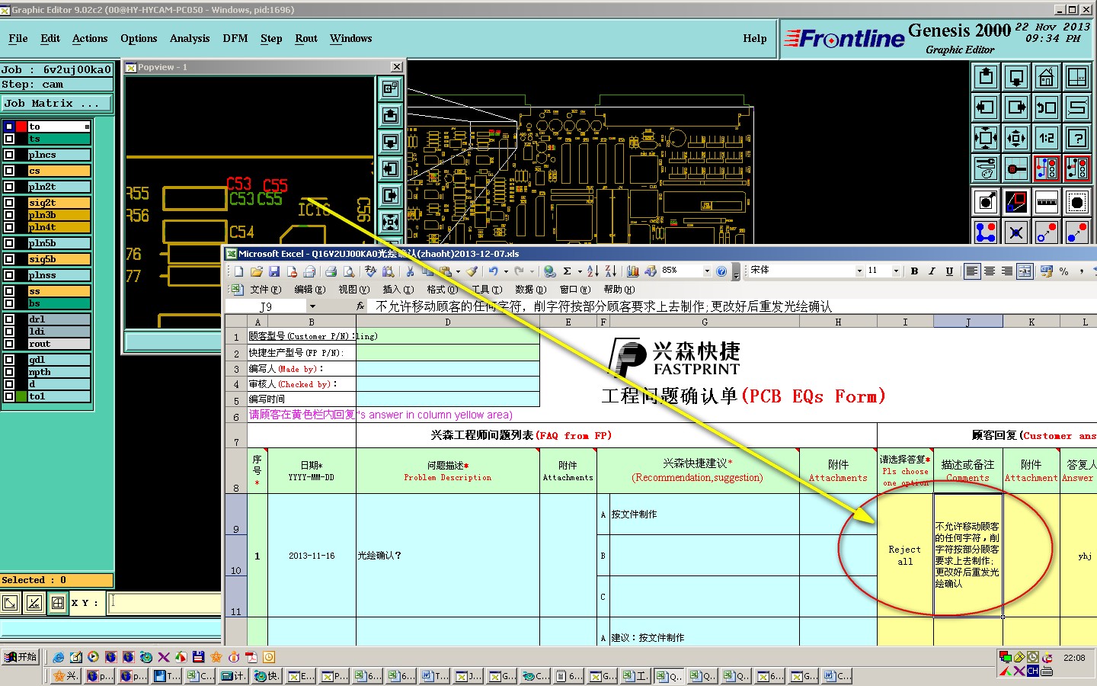Click the 1:2 zoom scale icon

pyautogui.click(x=1047, y=138)
